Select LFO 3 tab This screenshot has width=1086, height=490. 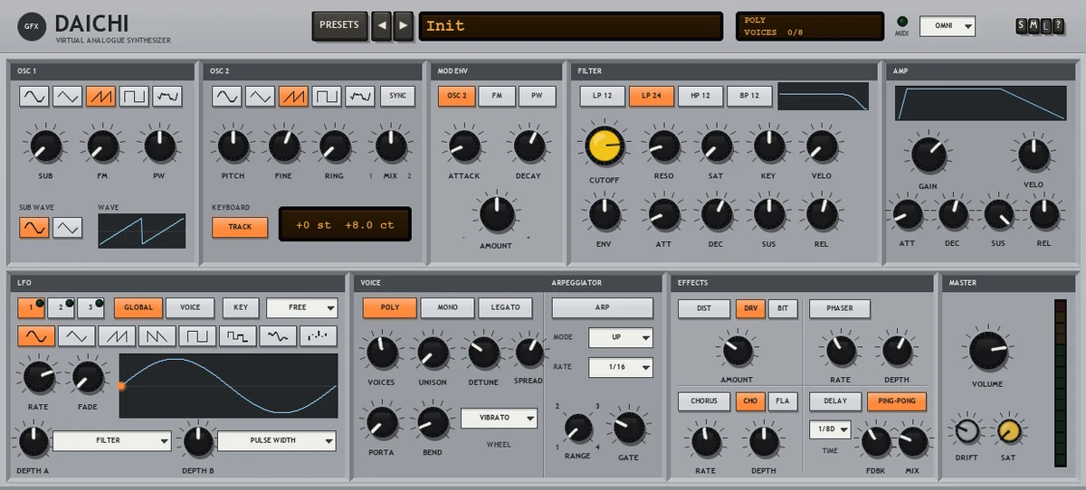(90, 307)
